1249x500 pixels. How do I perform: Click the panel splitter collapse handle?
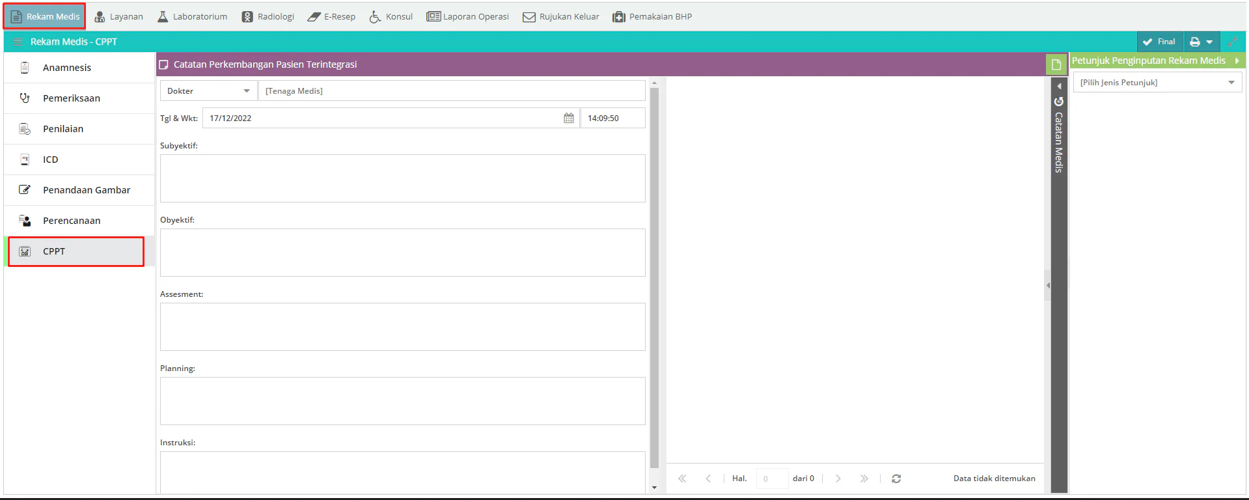(x=1048, y=285)
